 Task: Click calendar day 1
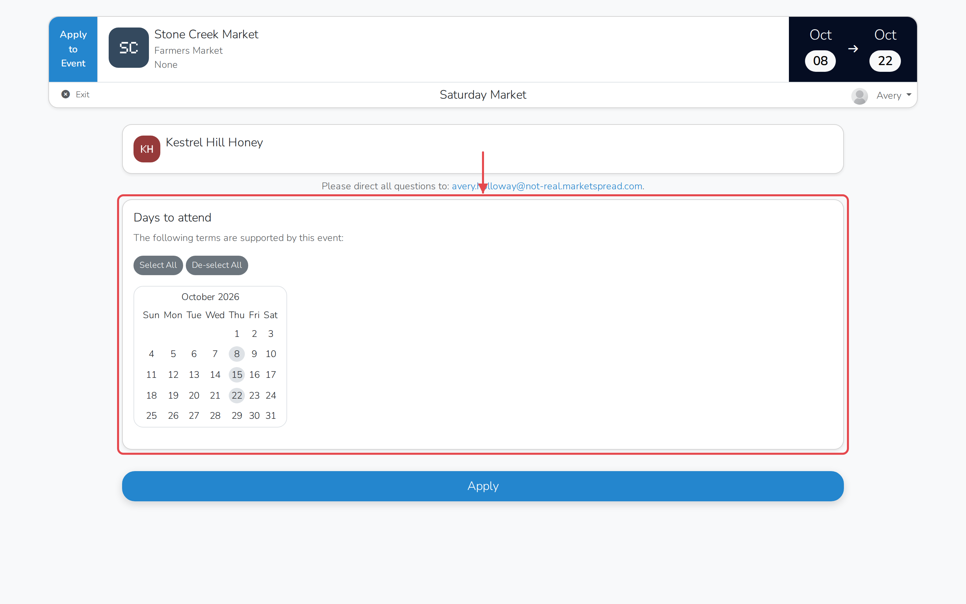coord(237,334)
